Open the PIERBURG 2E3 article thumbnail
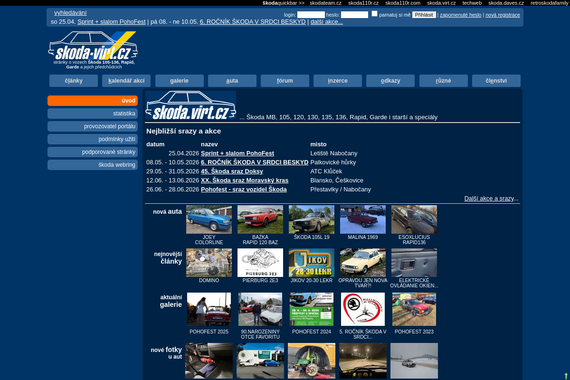570x380 pixels. pos(260,263)
